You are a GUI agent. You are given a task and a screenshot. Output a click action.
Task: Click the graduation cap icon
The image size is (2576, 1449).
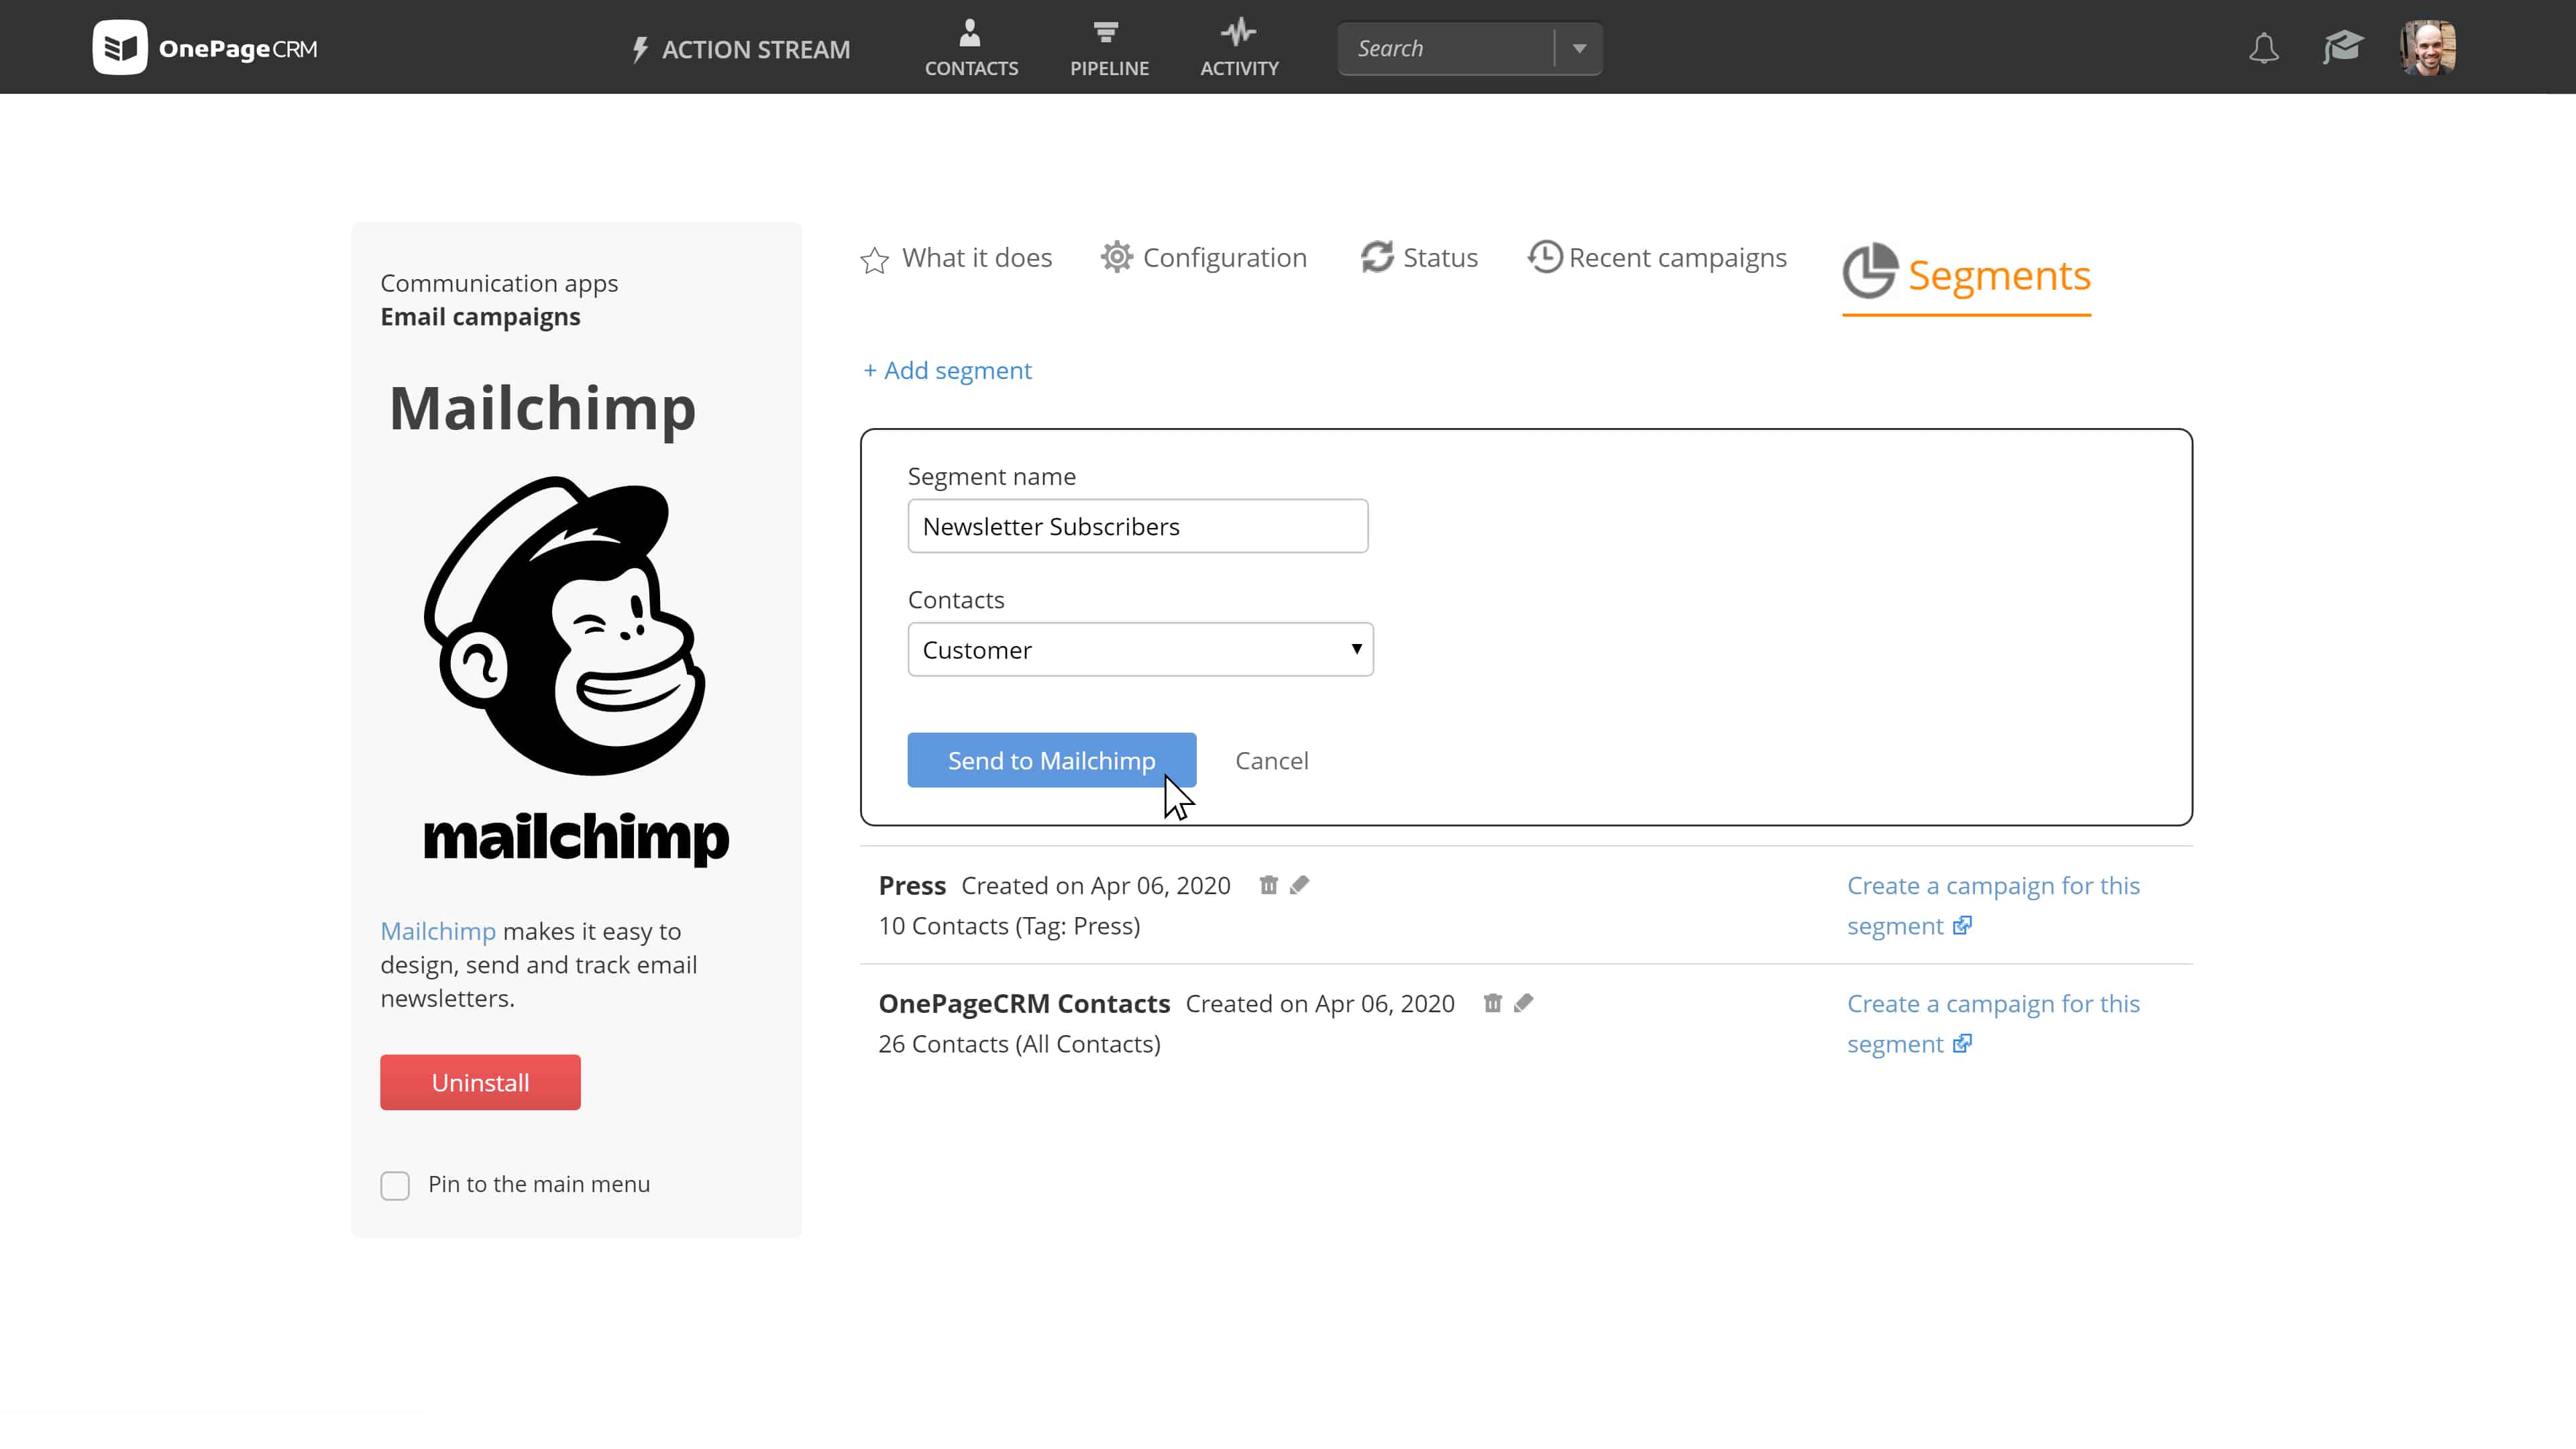pos(2343,48)
